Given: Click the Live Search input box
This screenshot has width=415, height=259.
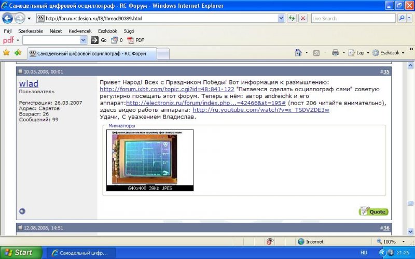Looking at the screenshot, I should [353, 19].
